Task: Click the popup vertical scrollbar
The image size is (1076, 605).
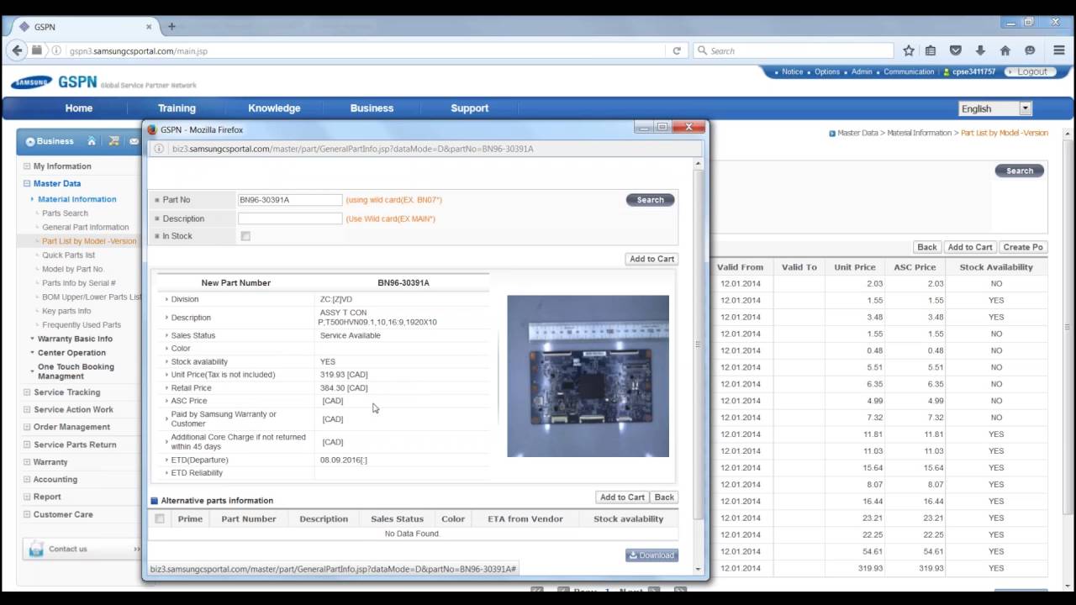Action: [x=699, y=345]
